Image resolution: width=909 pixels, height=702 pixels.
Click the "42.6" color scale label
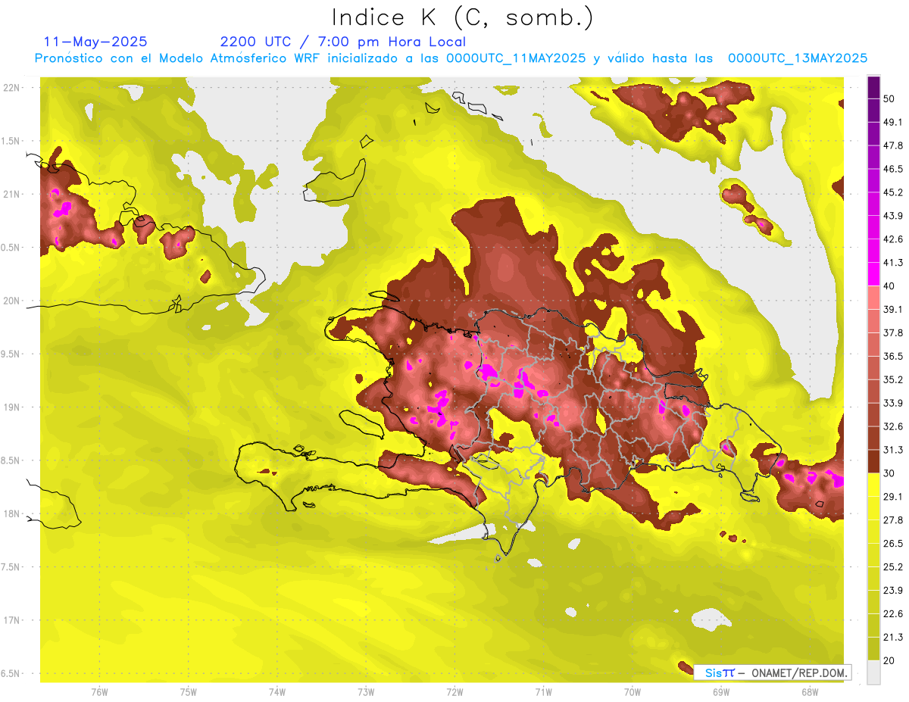[x=893, y=239]
